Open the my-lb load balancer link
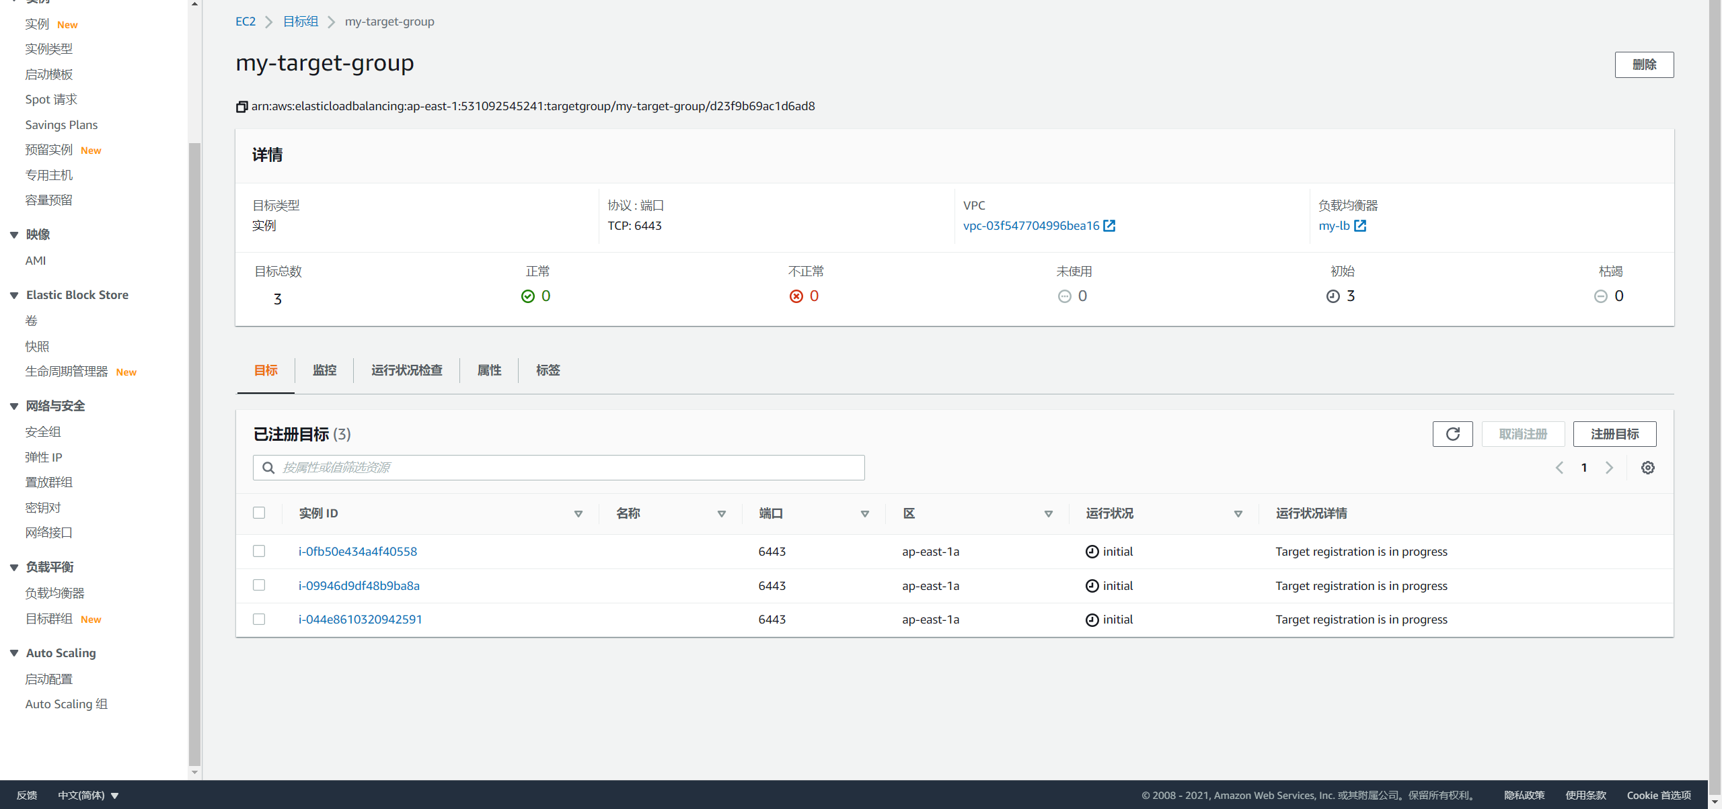This screenshot has height=809, width=1722. [1334, 226]
